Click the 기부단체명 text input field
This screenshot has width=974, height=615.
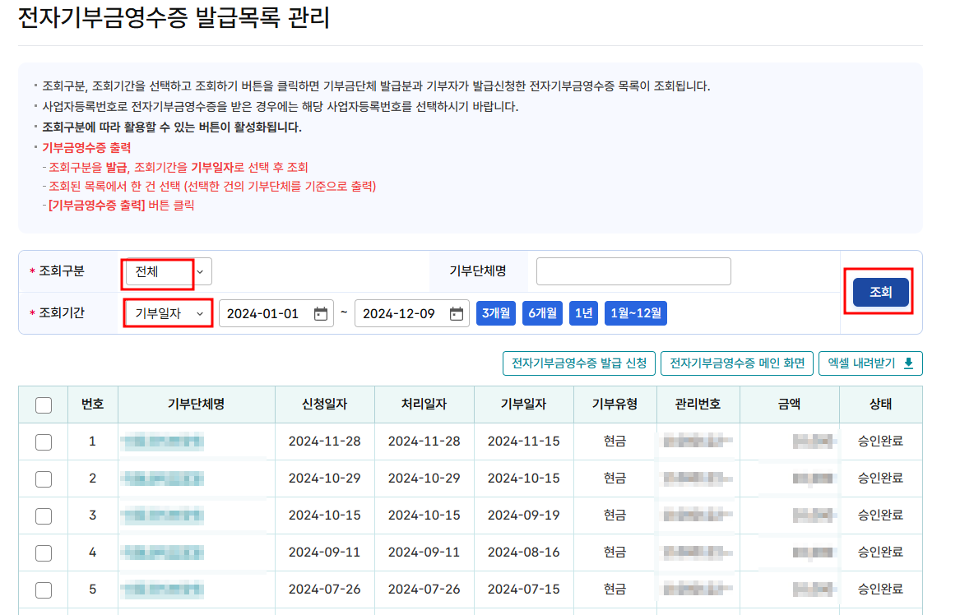(633, 271)
